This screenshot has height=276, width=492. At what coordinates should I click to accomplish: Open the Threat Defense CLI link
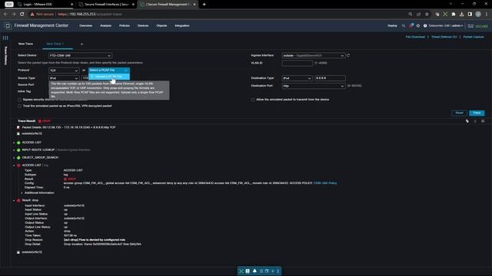444,37
